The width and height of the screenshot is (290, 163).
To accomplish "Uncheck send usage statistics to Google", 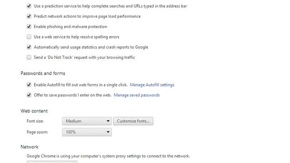I will [x=29, y=47].
